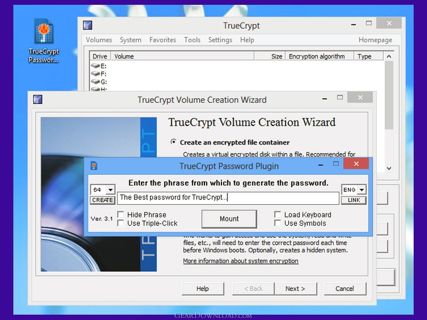This screenshot has width=427, height=320.
Task: Click the Volume column header
Action: (x=182, y=56)
